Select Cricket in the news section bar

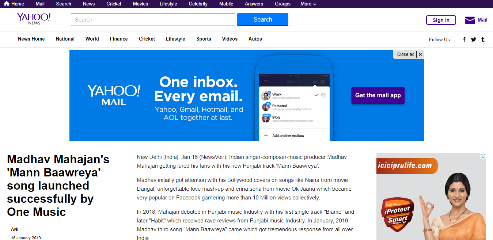pos(147,39)
